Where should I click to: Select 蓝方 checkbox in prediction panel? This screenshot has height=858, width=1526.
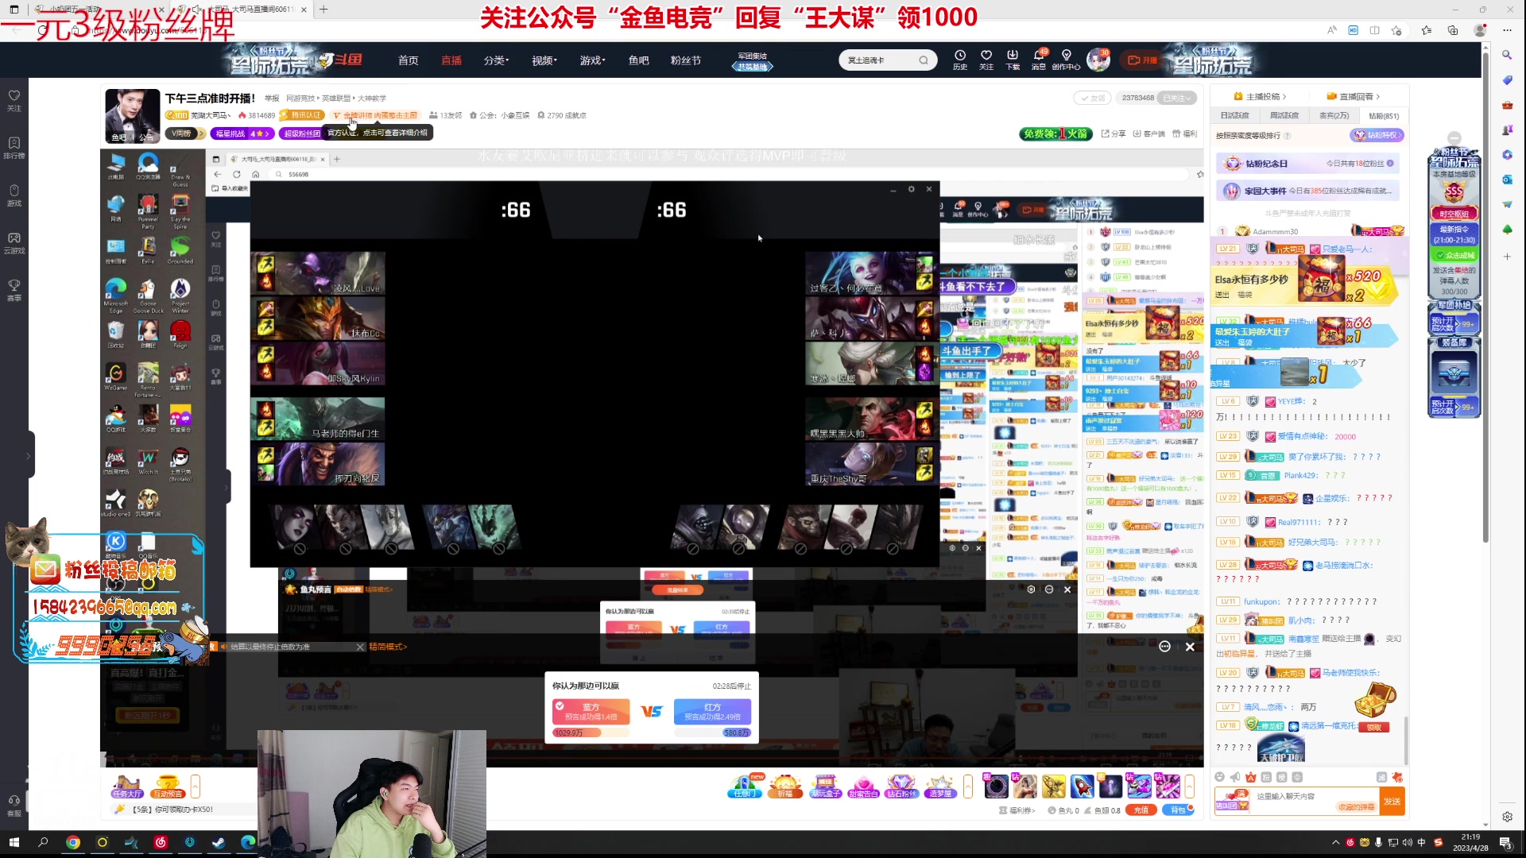pos(560,706)
